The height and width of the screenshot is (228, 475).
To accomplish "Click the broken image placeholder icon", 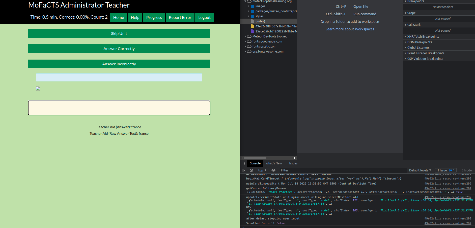I will (38, 89).
